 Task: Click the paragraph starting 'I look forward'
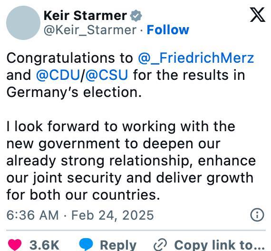pos(131,161)
